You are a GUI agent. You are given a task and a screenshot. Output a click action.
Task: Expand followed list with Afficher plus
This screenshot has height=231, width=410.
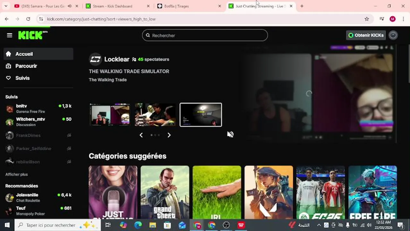(17, 174)
